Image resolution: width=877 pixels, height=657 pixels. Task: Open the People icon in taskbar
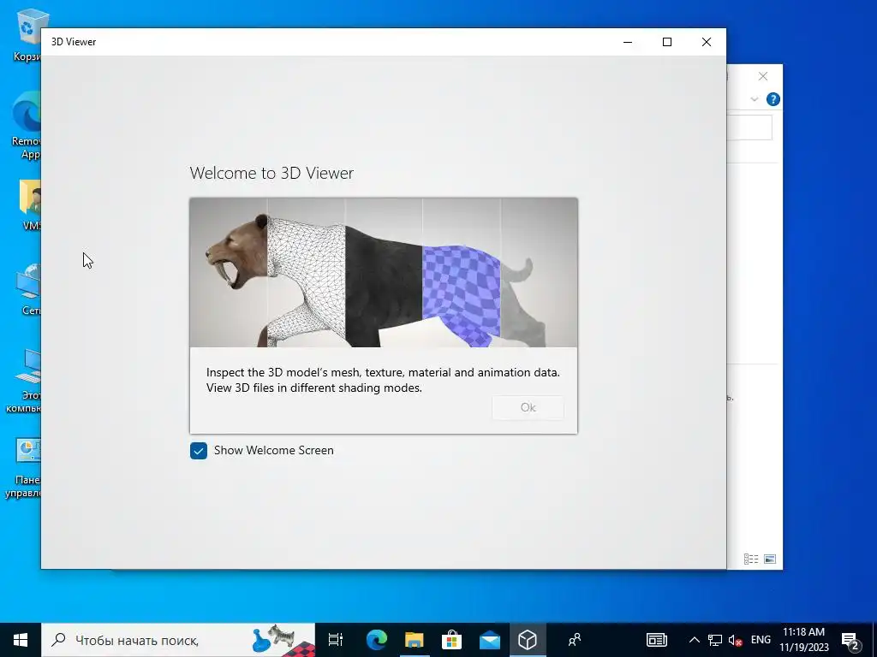pyautogui.click(x=575, y=640)
